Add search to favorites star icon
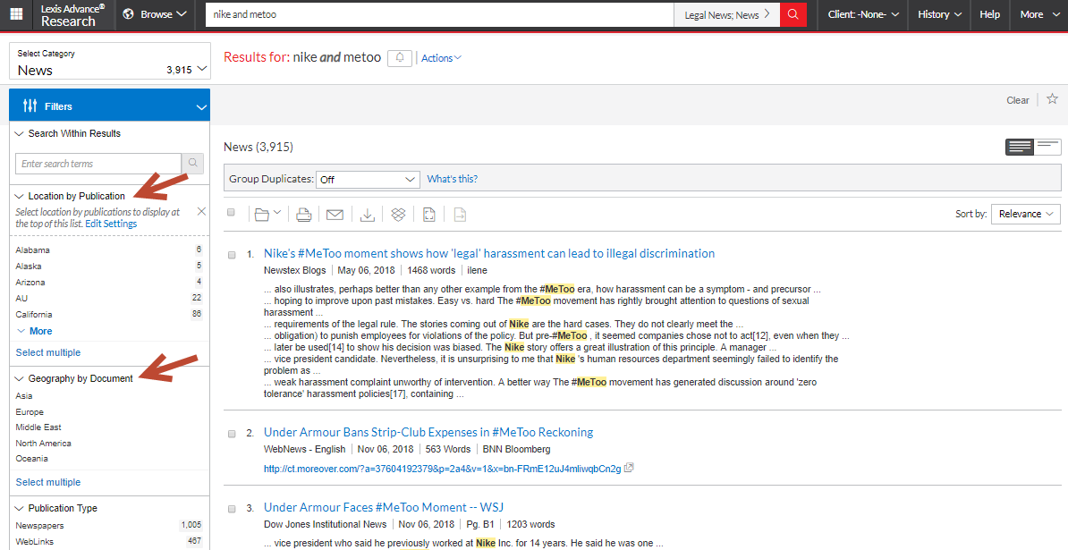 pyautogui.click(x=1052, y=98)
